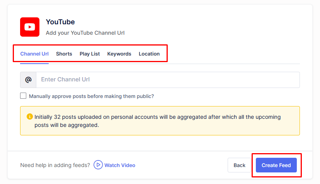Open the Shorts tab
This screenshot has height=184, width=320.
64,54
